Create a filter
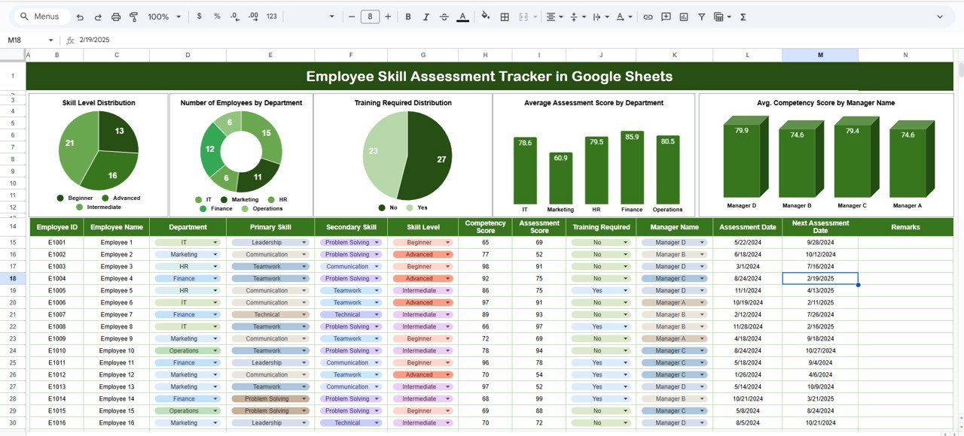 point(701,16)
